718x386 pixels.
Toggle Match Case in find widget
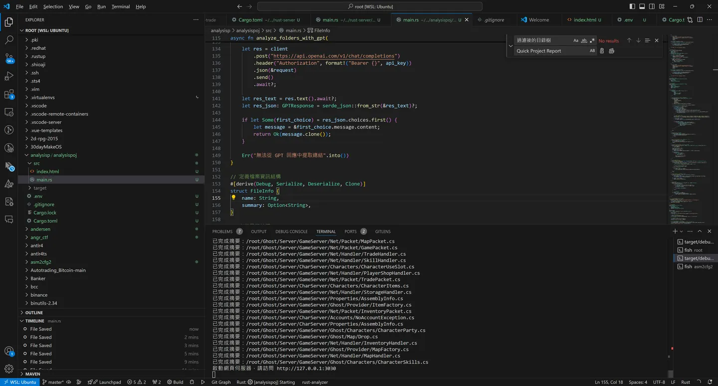tap(576, 40)
